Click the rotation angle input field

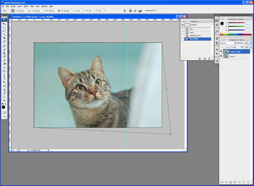[x=80, y=11]
